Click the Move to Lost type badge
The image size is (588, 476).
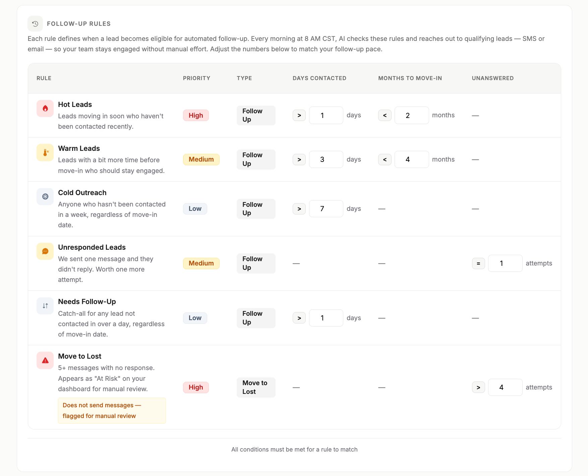256,388
